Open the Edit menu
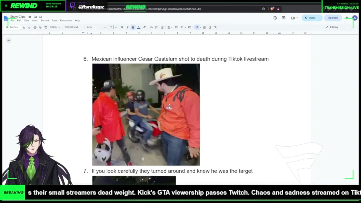This screenshot has width=361, height=203. pyautogui.click(x=19, y=21)
